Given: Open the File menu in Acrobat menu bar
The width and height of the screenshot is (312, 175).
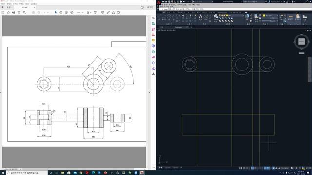Looking at the screenshot, I should click(3, 4).
